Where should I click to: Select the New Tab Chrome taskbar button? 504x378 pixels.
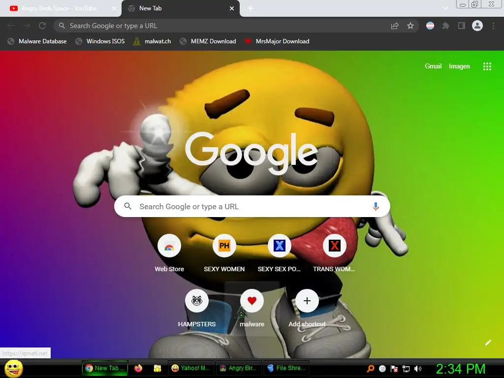pos(105,368)
